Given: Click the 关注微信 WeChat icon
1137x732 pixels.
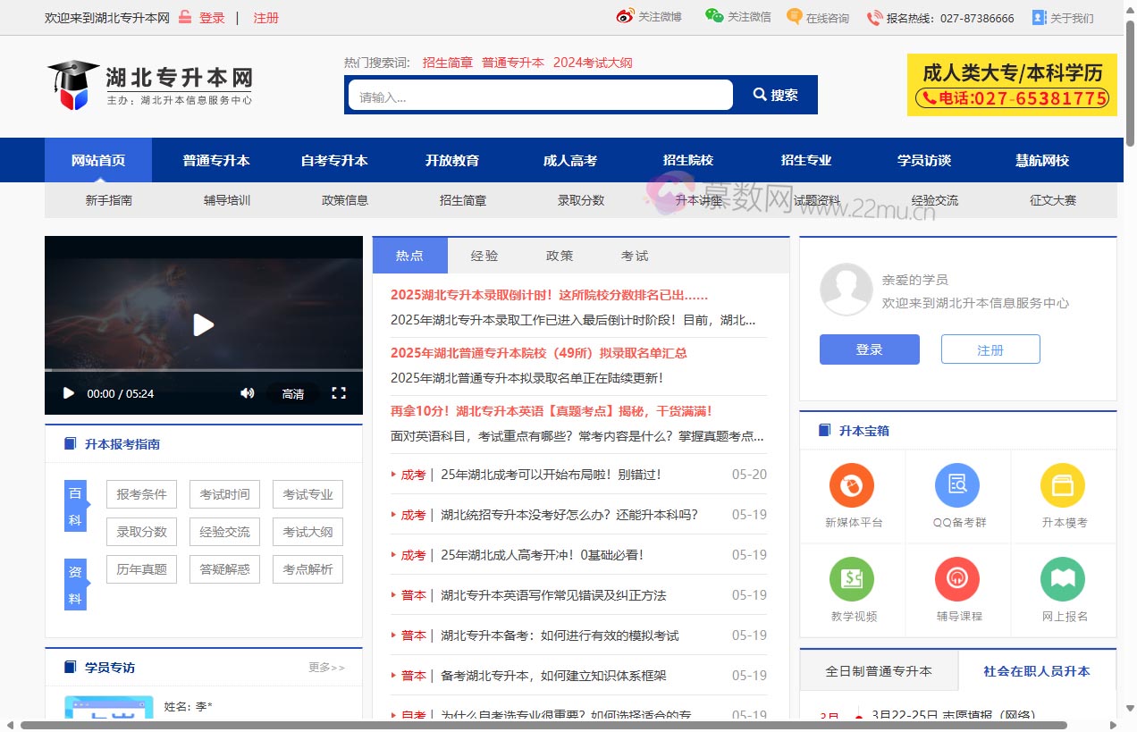Looking at the screenshot, I should click(714, 16).
